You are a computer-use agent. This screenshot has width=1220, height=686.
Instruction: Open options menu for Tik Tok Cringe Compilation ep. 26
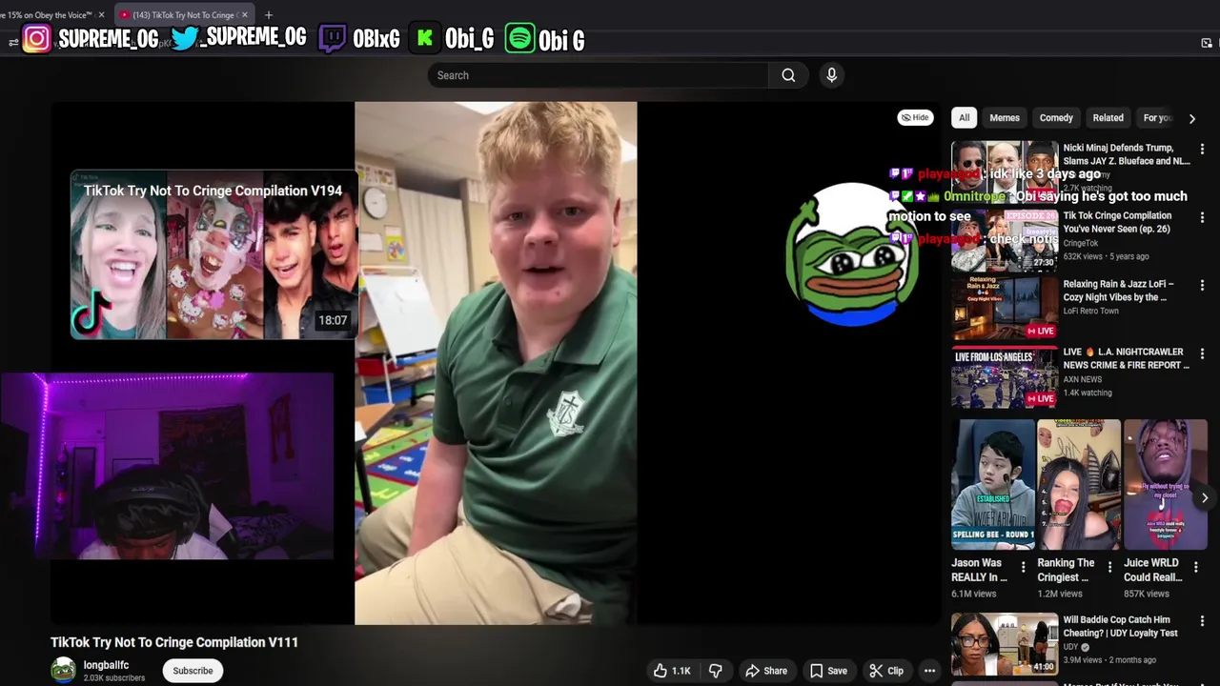pyautogui.click(x=1202, y=217)
